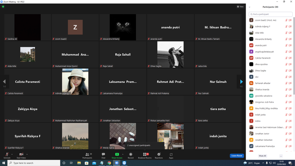Open notification center icon in tray
This screenshot has height=166, width=295.
pyautogui.click(x=290, y=163)
